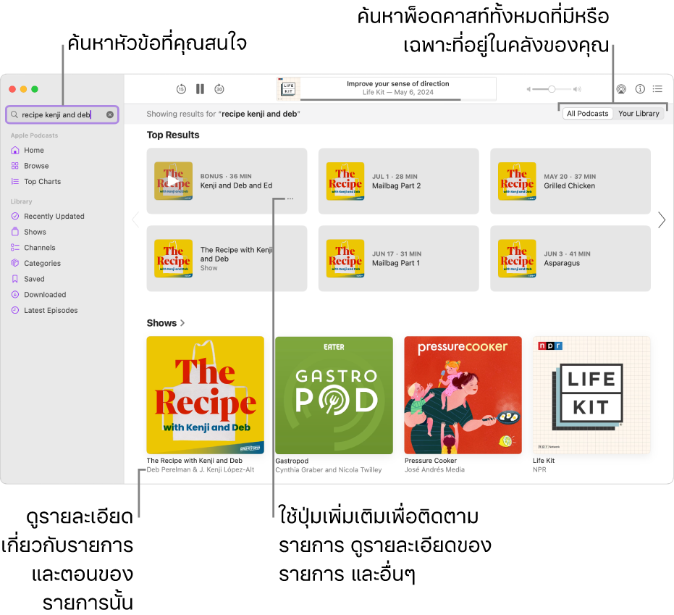The width and height of the screenshot is (674, 615).
Task: Open the Asparagus episode
Action: coord(570,259)
